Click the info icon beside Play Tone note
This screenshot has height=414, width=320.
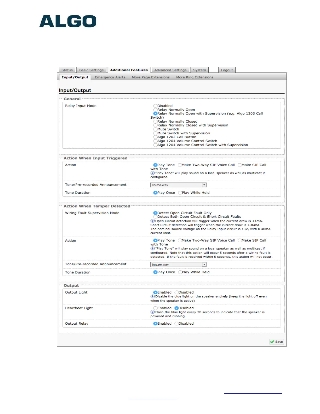coord(152,173)
